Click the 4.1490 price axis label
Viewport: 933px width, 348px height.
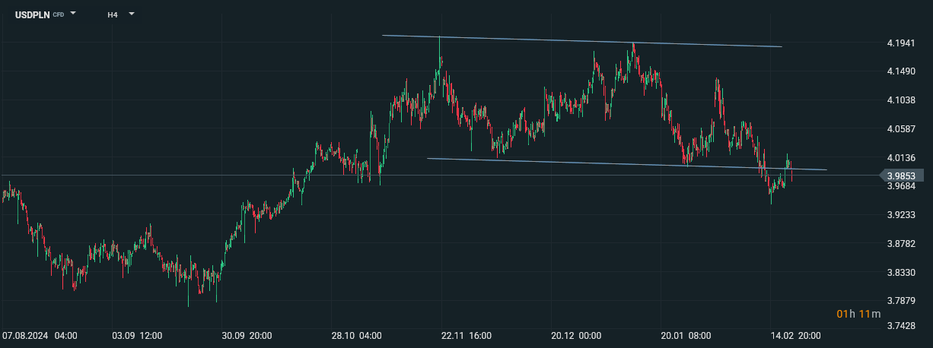[900, 71]
